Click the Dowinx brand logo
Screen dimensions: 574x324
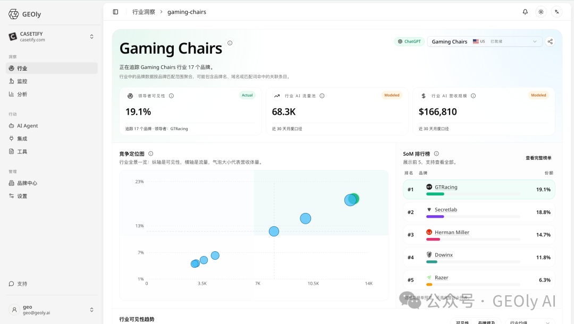tap(429, 255)
